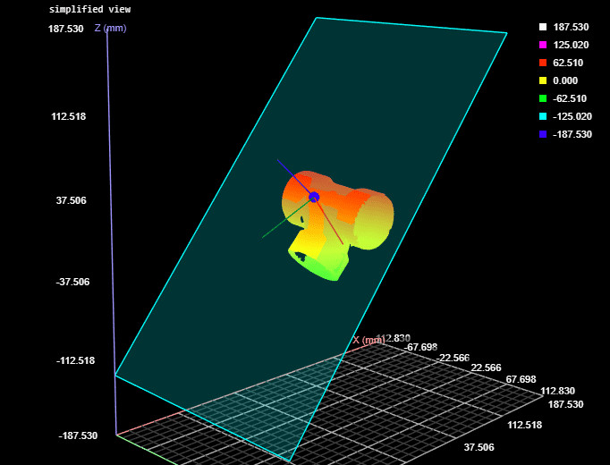Click the legend value 0.000 text

pyautogui.click(x=565, y=80)
